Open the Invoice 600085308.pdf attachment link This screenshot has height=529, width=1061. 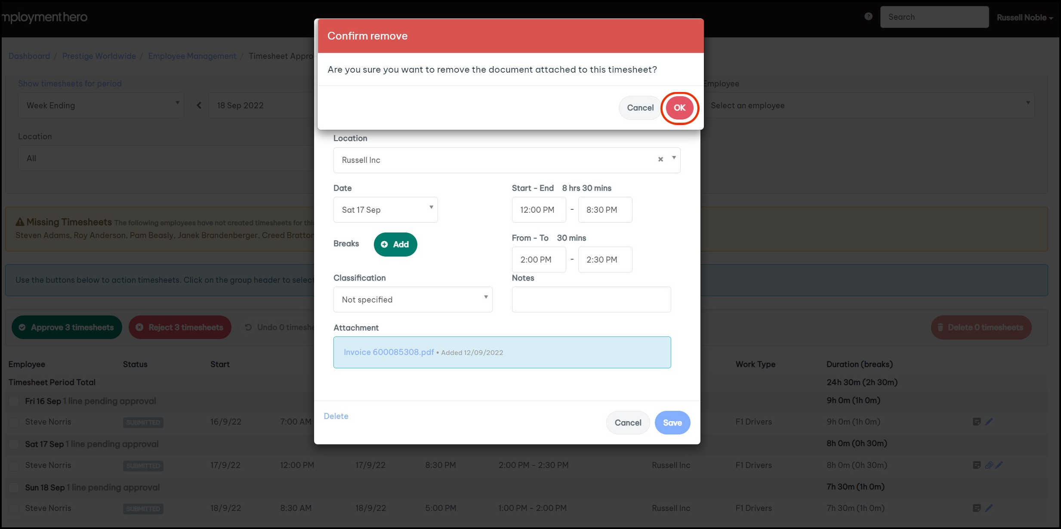(x=389, y=352)
